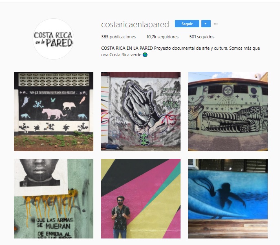Viewport: 280px width, 245px height.
Task: Open the praying hands graffiti post
Action: (141, 111)
